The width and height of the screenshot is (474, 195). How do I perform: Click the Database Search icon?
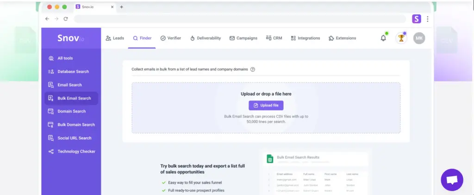tap(51, 71)
